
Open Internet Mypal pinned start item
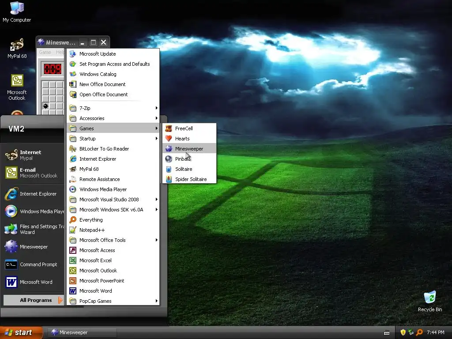[x=34, y=155]
